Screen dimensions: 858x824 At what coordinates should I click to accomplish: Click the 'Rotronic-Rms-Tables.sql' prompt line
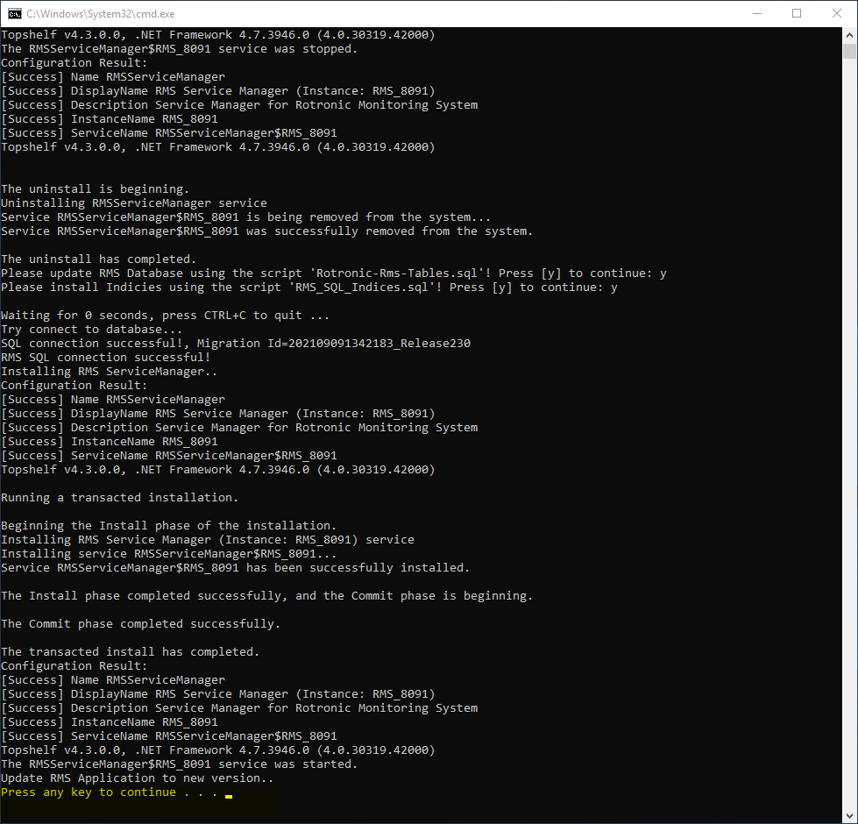334,273
